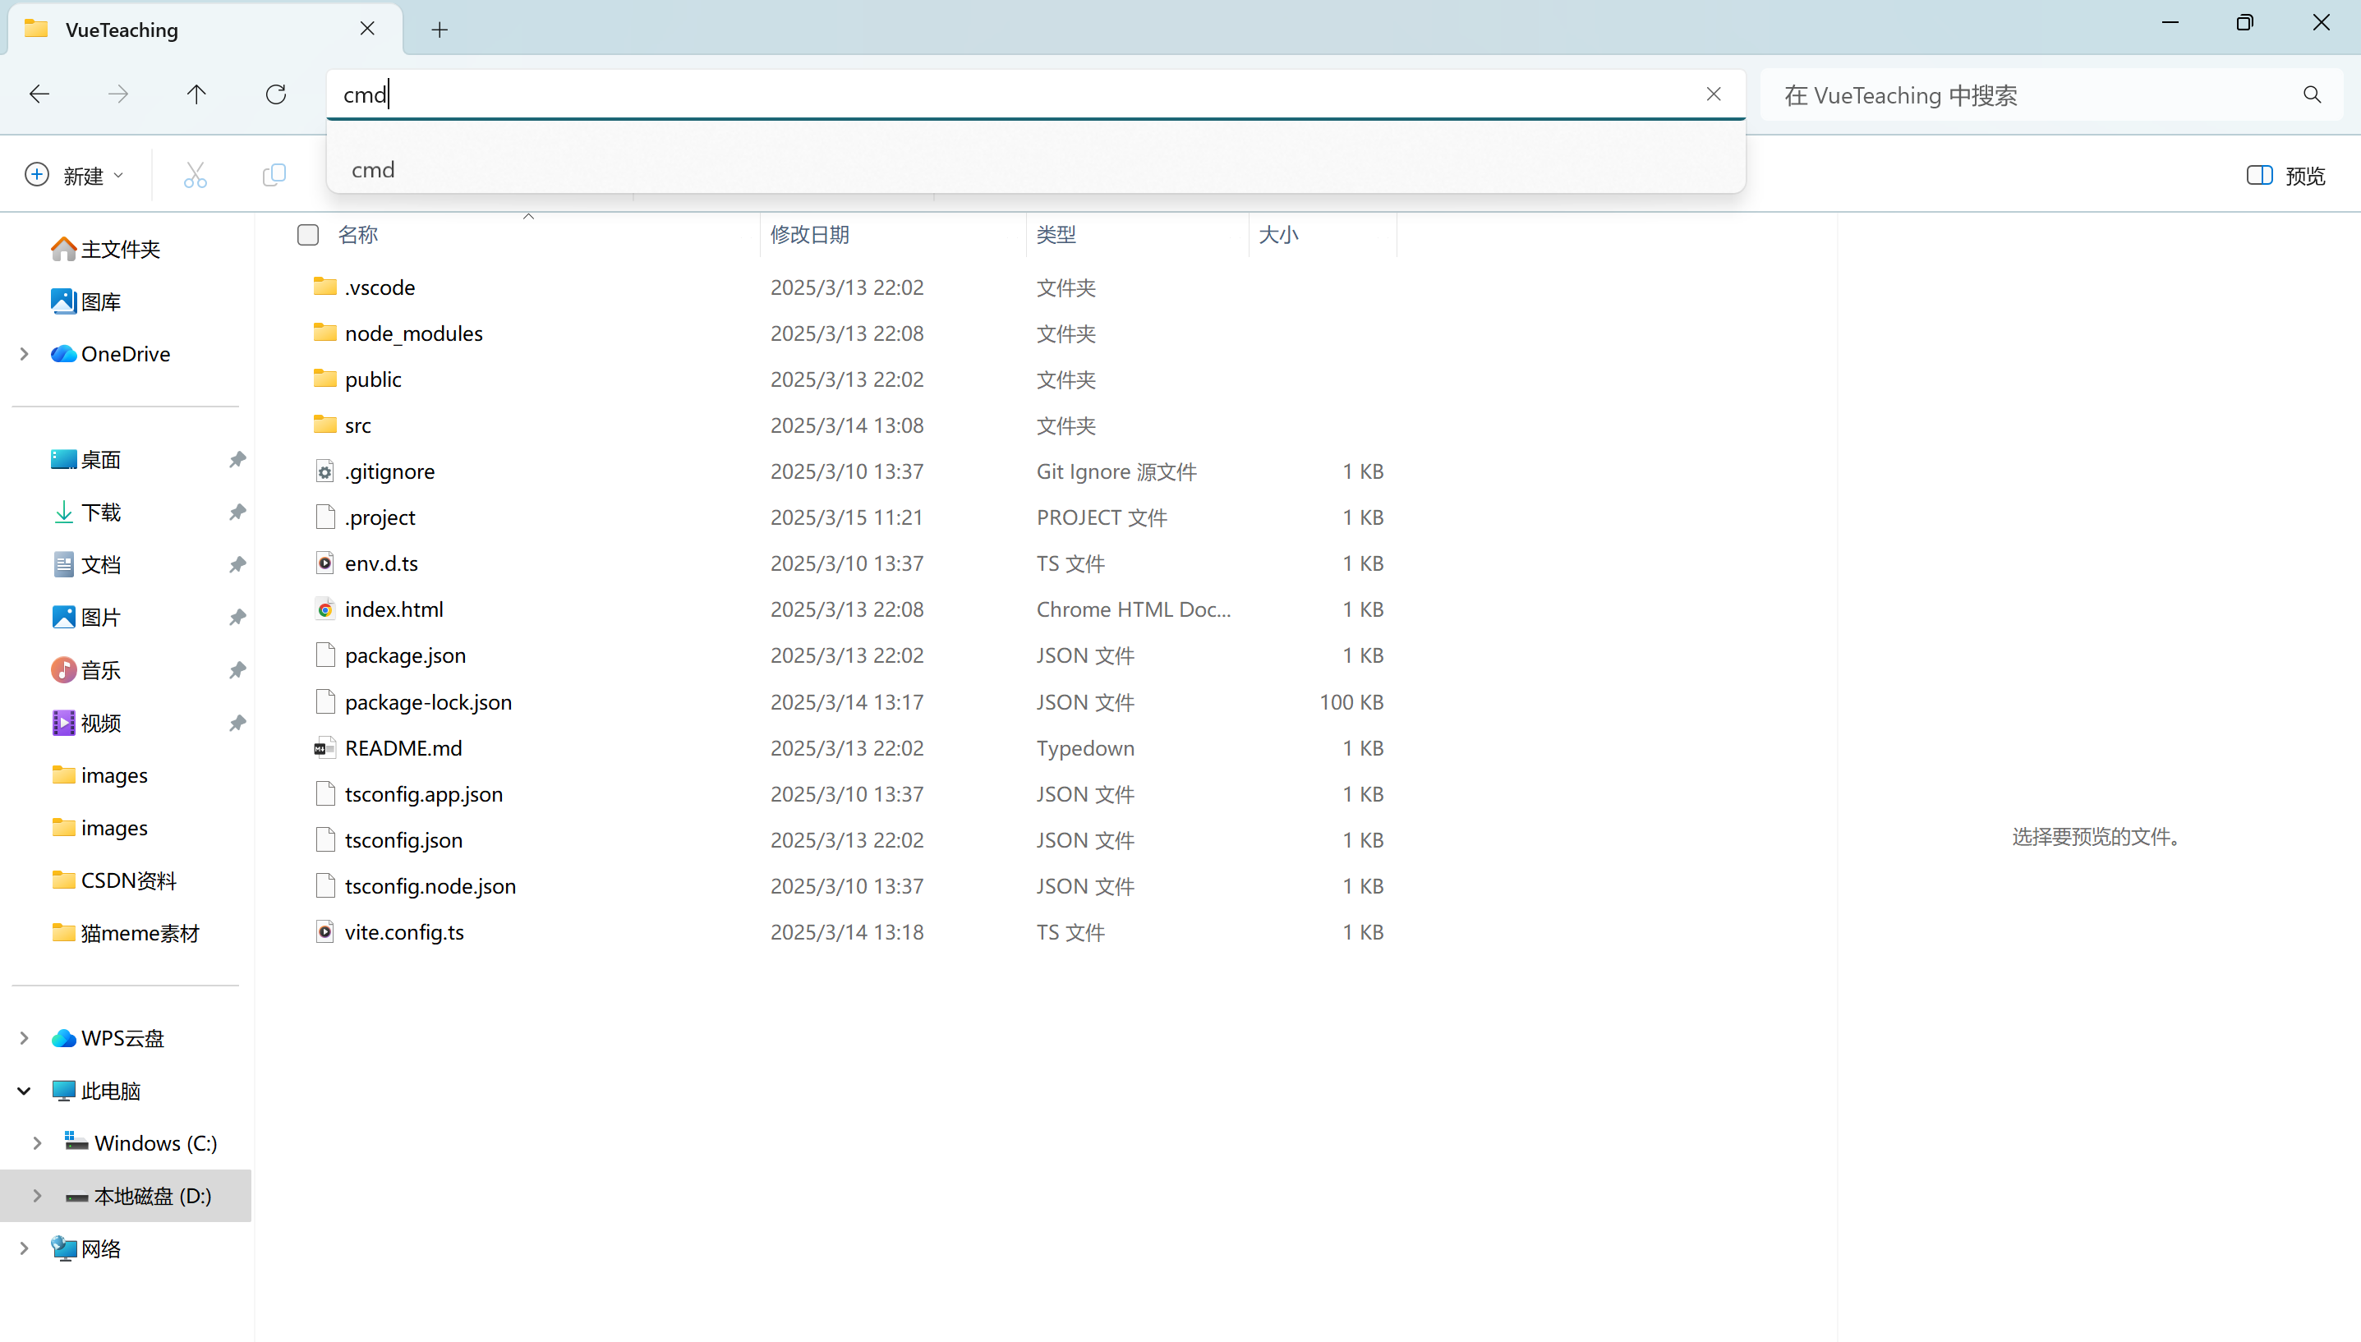Click the VueTeaching search input field
The width and height of the screenshot is (2361, 1342).
click(2028, 95)
